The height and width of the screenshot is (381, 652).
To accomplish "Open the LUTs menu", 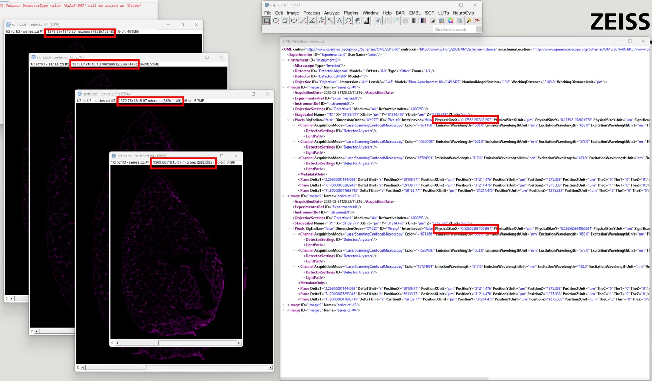I will coord(443,13).
